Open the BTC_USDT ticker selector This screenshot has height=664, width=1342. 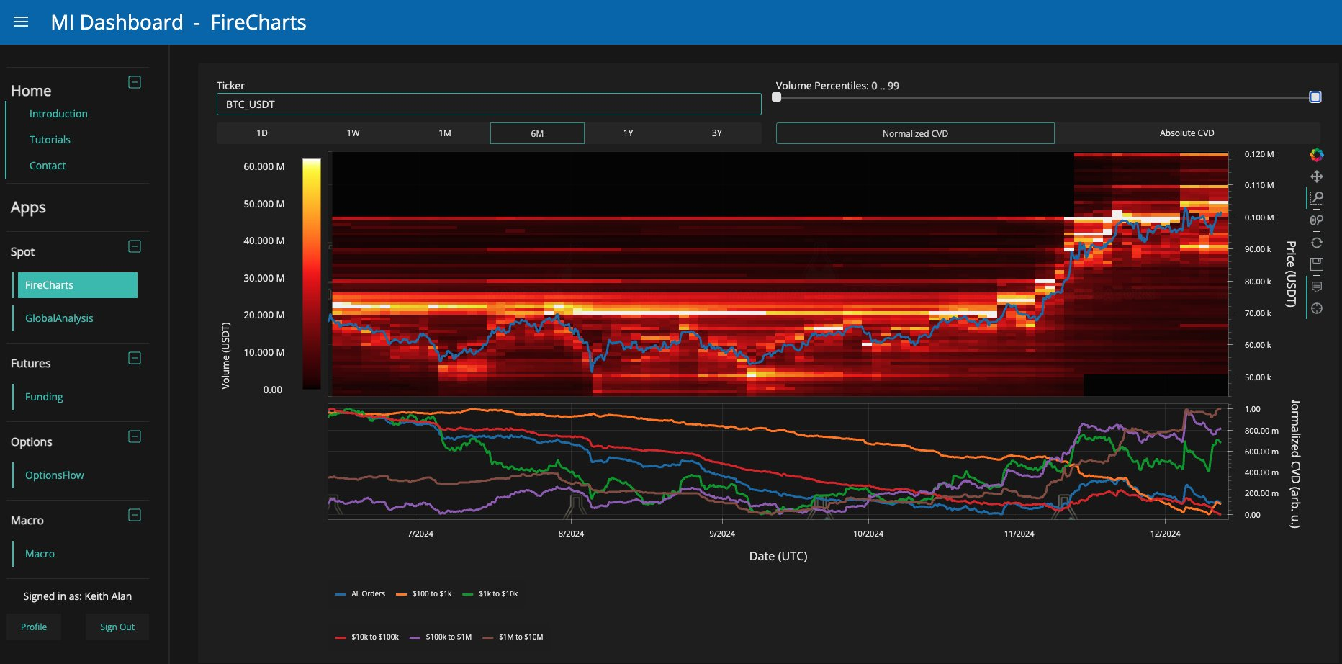point(489,104)
